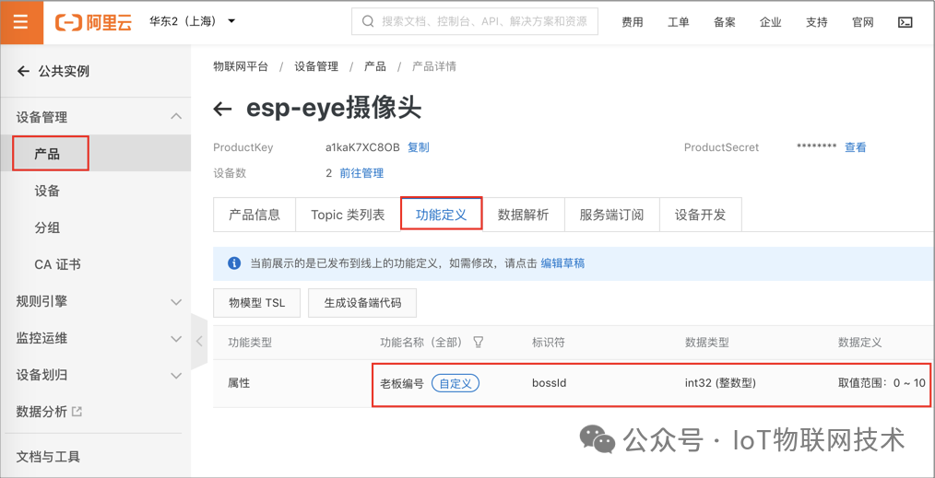Click the back arrow beside esp-eye摄像头
The width and height of the screenshot is (935, 478).
[222, 109]
